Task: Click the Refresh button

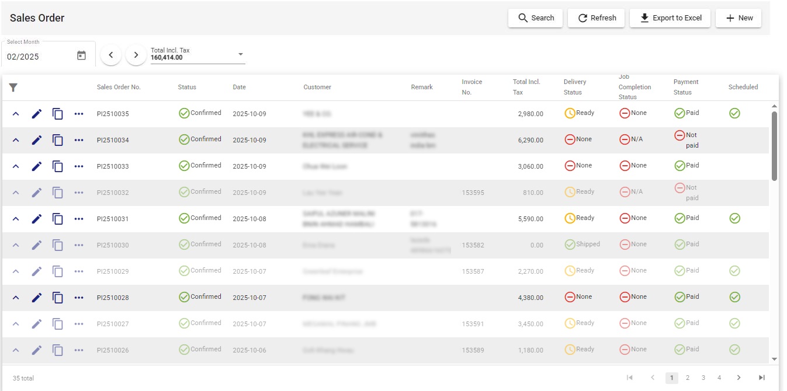Action: pyautogui.click(x=597, y=18)
